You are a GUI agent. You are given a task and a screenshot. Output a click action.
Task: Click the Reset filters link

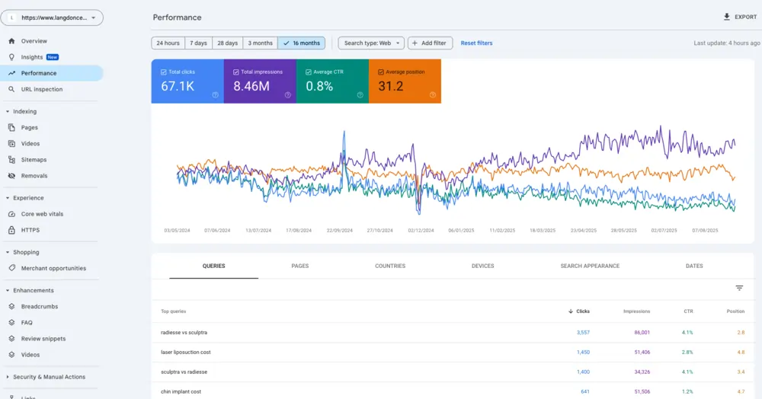[476, 43]
